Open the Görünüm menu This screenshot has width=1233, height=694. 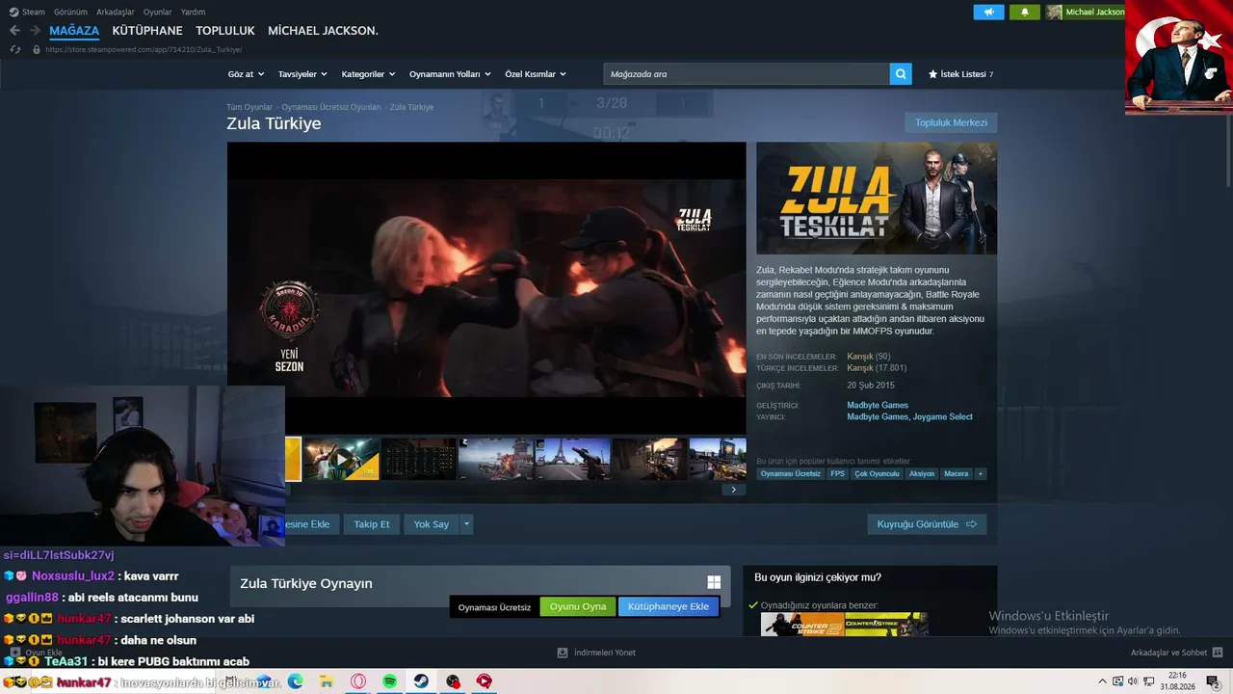coord(70,13)
